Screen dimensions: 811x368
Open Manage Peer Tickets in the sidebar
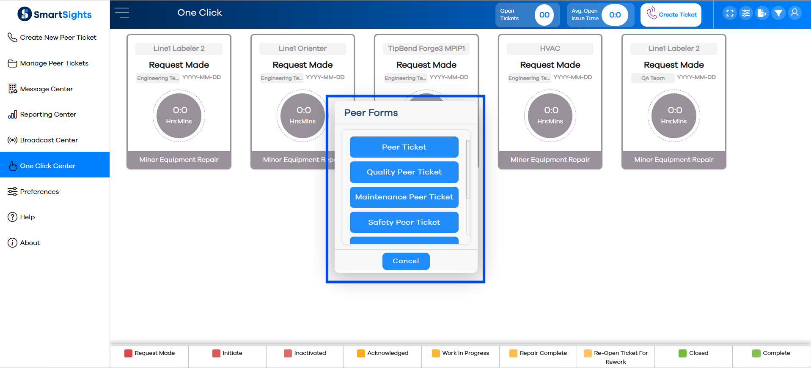54,63
